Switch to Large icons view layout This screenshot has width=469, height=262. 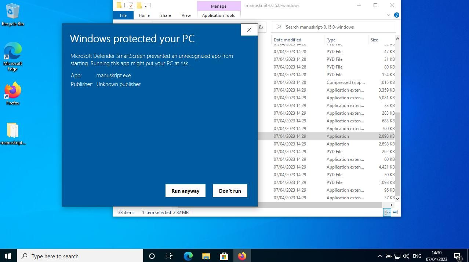(395, 212)
